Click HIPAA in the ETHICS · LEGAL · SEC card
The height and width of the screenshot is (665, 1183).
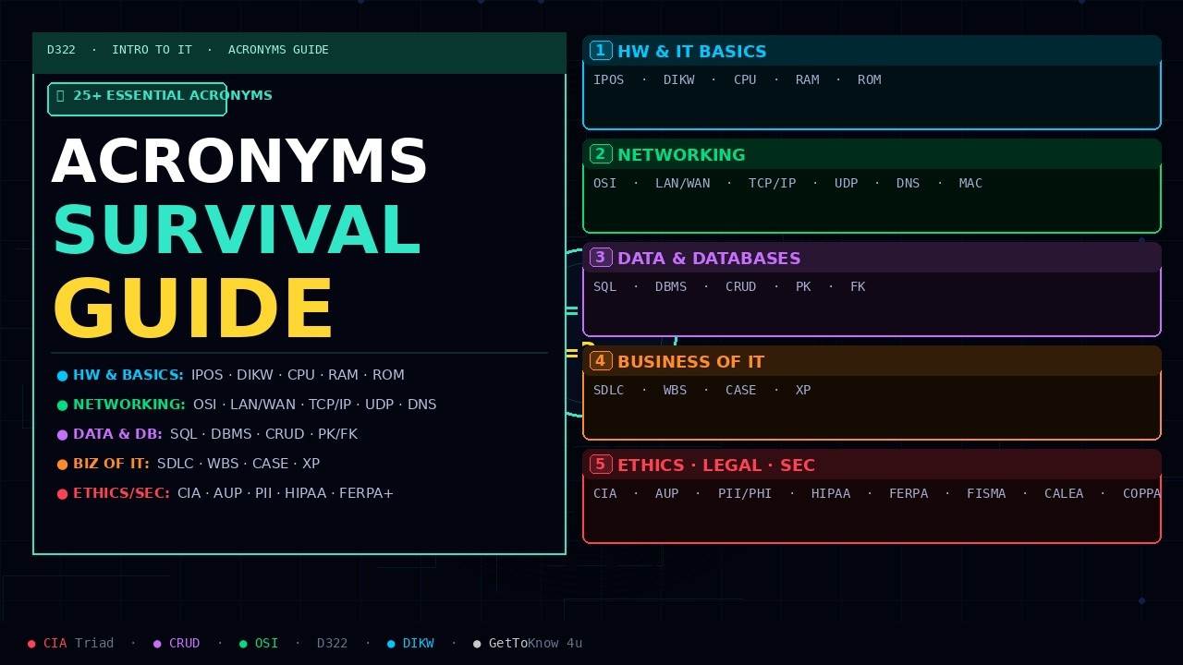[x=830, y=494]
